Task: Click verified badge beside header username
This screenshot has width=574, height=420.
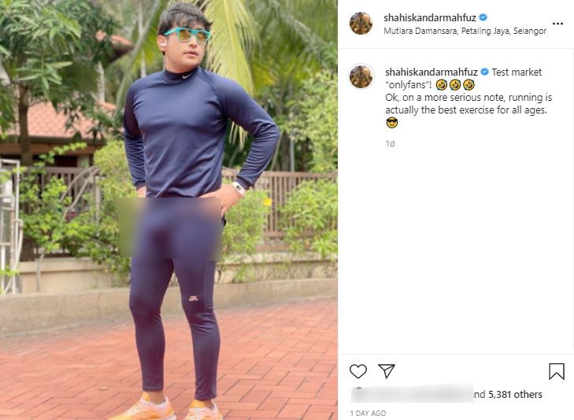Action: pos(483,17)
